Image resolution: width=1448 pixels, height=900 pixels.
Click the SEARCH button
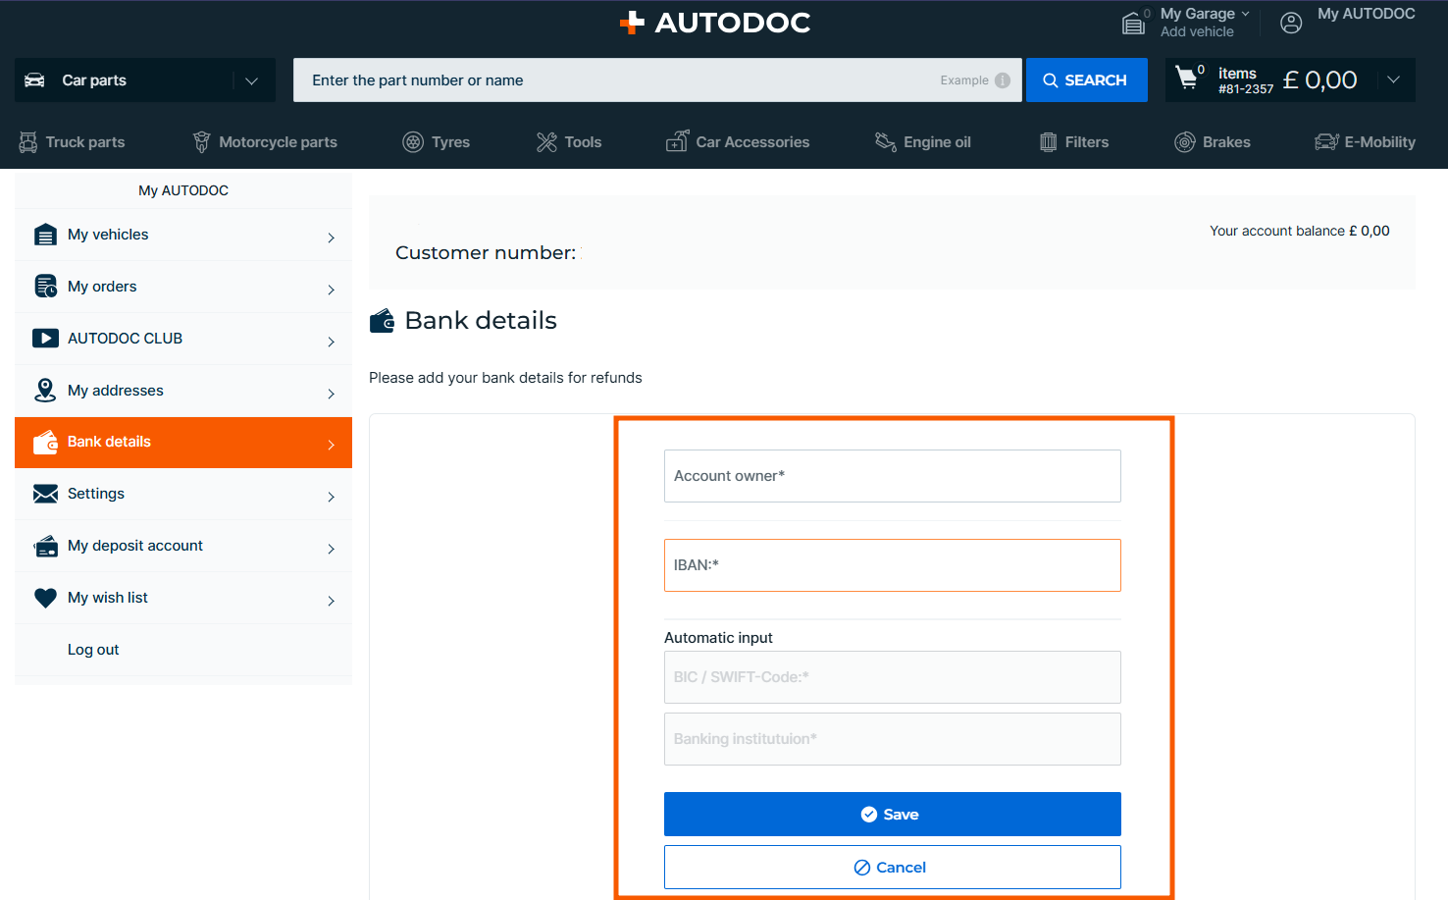tap(1086, 80)
